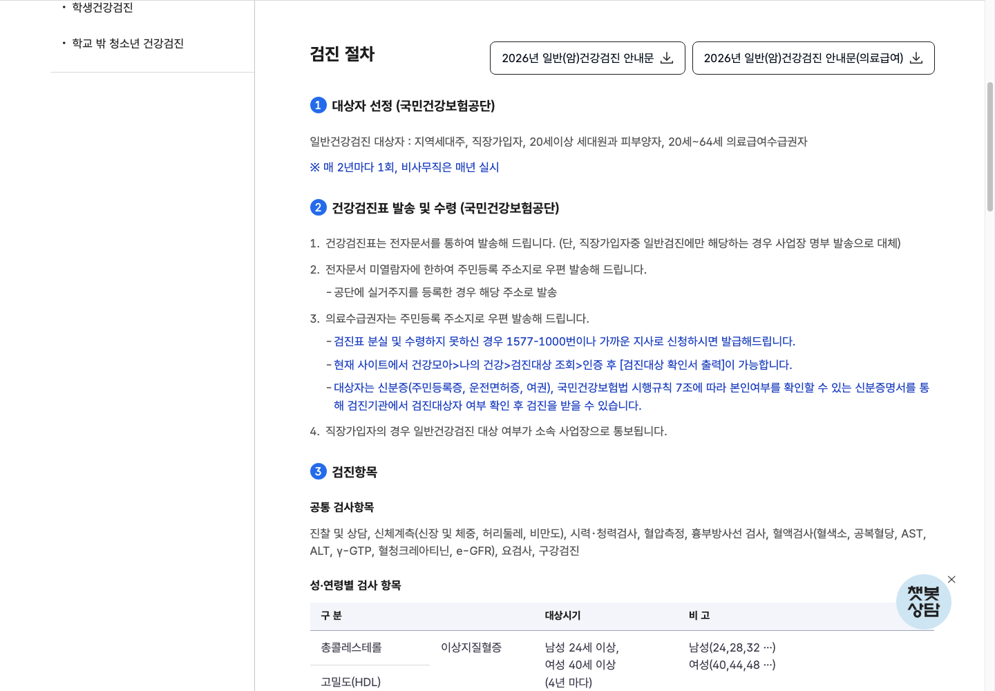The height and width of the screenshot is (691, 995).
Task: Click step 1 heading 대상자 선정 (국민건강보험공단)
Action: 413,106
